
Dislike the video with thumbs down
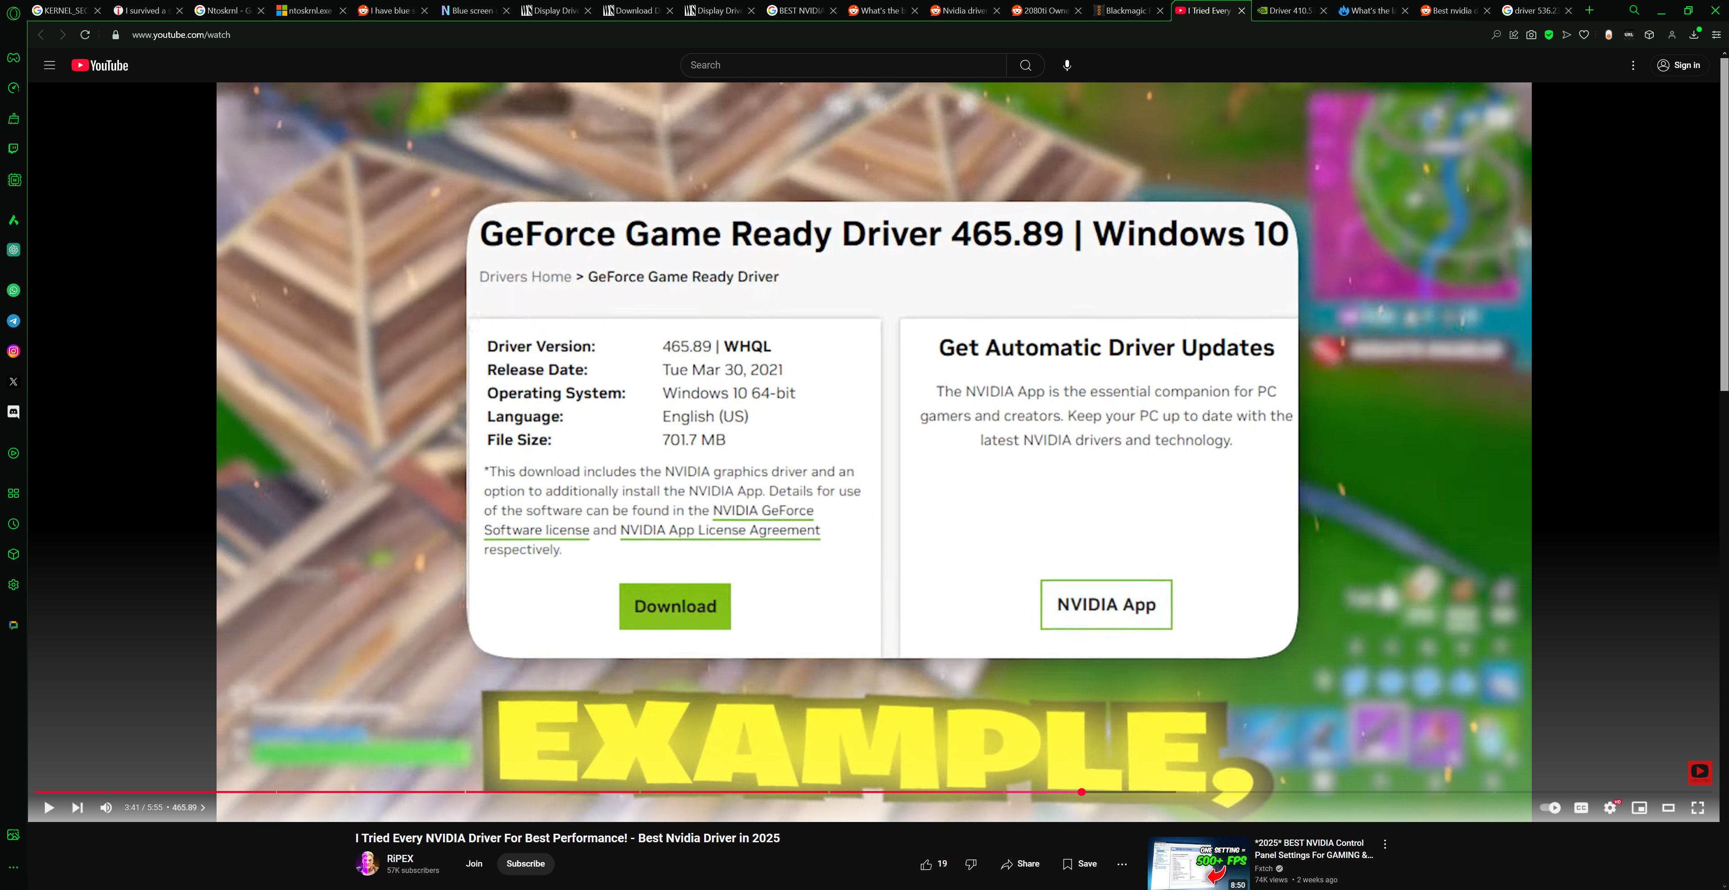coord(971,864)
